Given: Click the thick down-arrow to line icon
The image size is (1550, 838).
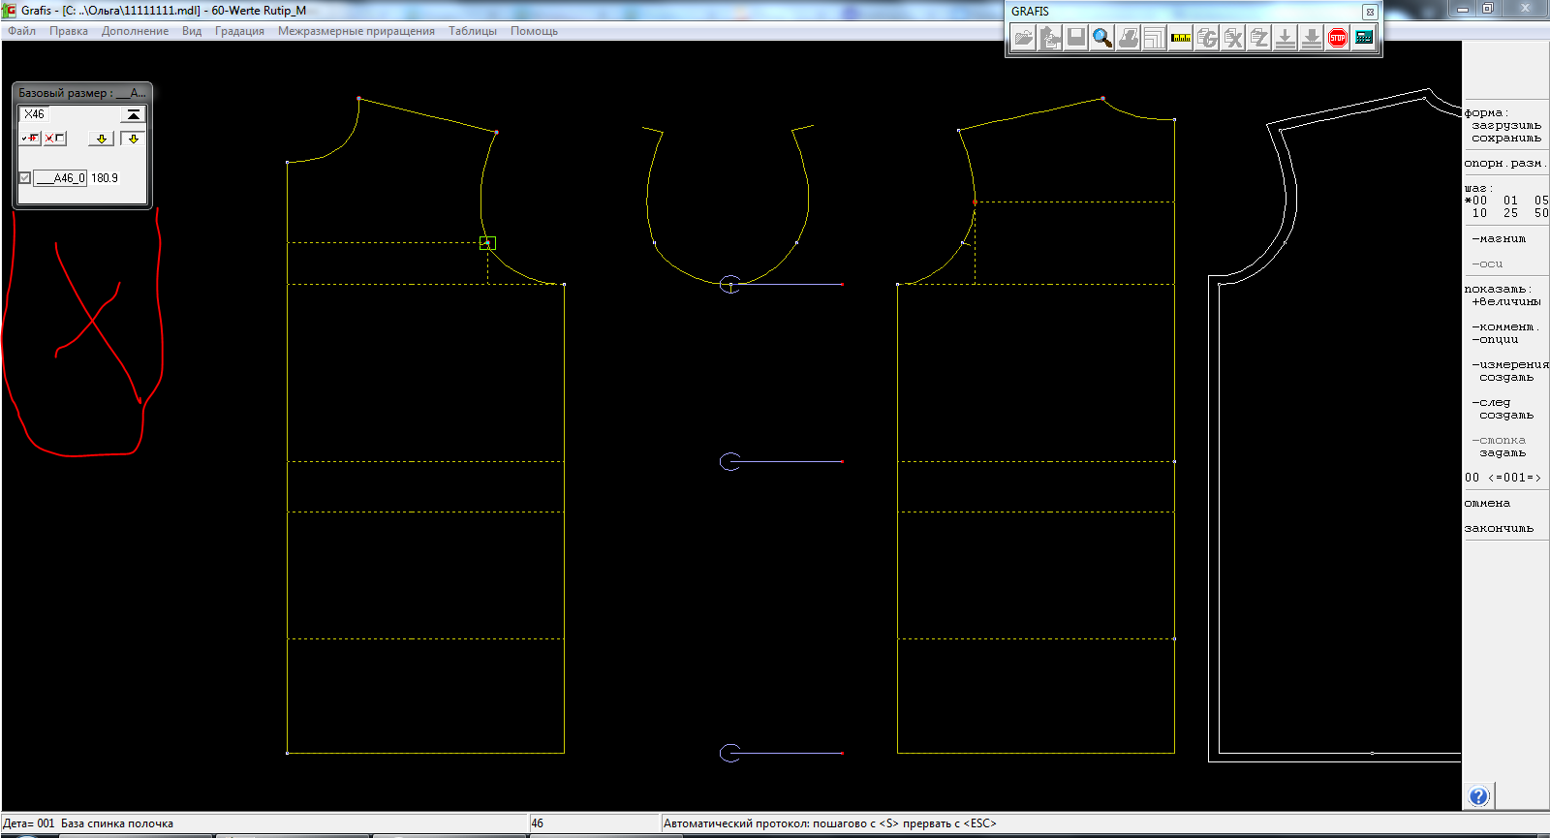Looking at the screenshot, I should tap(1312, 38).
